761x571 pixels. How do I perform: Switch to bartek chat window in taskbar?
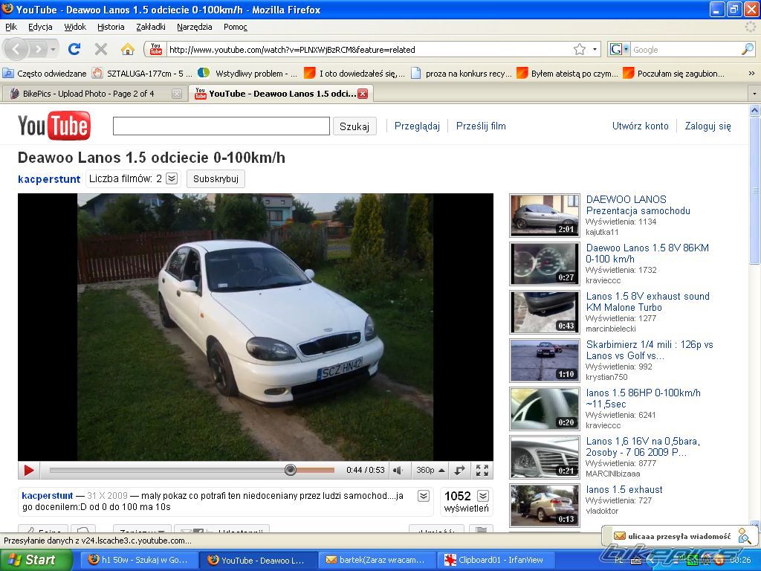point(378,561)
